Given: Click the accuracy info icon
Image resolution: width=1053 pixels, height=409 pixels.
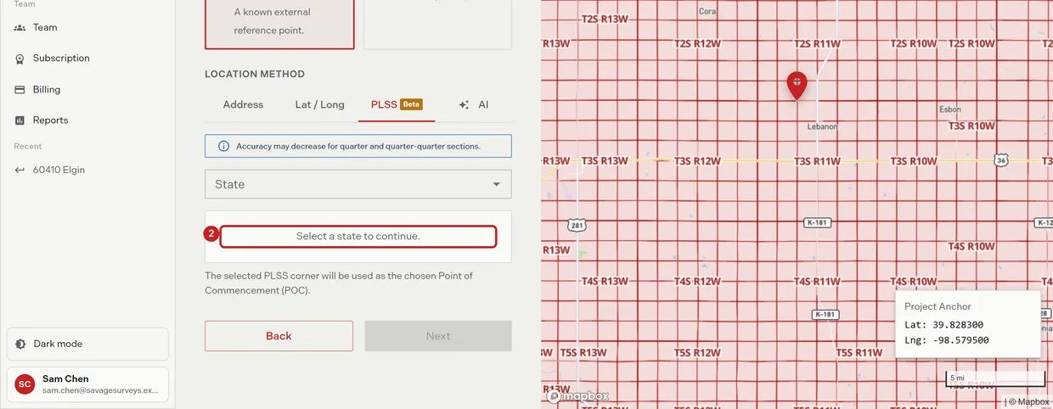Looking at the screenshot, I should 223,146.
